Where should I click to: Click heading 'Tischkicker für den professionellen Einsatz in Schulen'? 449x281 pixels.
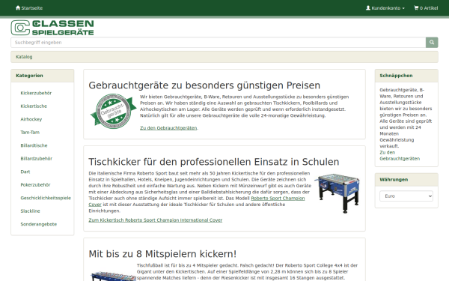(214, 162)
